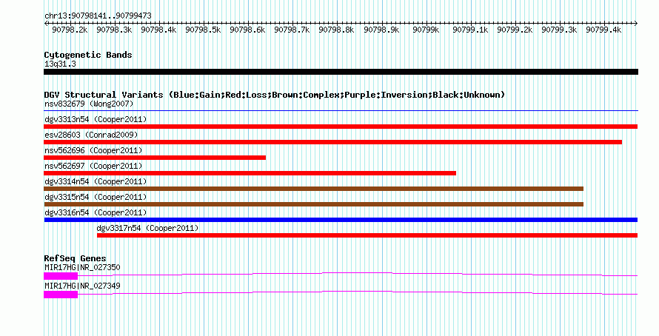Screen dimensions: 659x336
Task: Click the 90798.2k ruler tick label
Action: pos(70,30)
